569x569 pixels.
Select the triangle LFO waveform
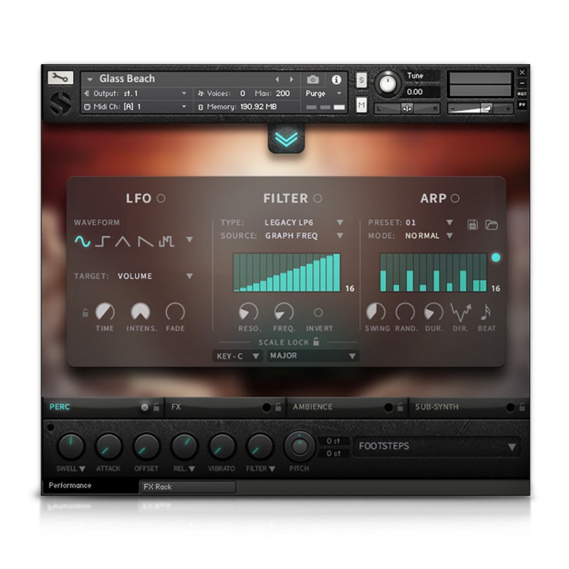coord(124,241)
